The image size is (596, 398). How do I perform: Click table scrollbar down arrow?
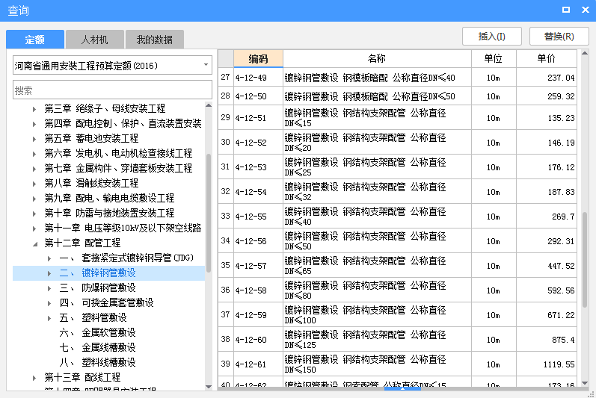(x=585, y=383)
